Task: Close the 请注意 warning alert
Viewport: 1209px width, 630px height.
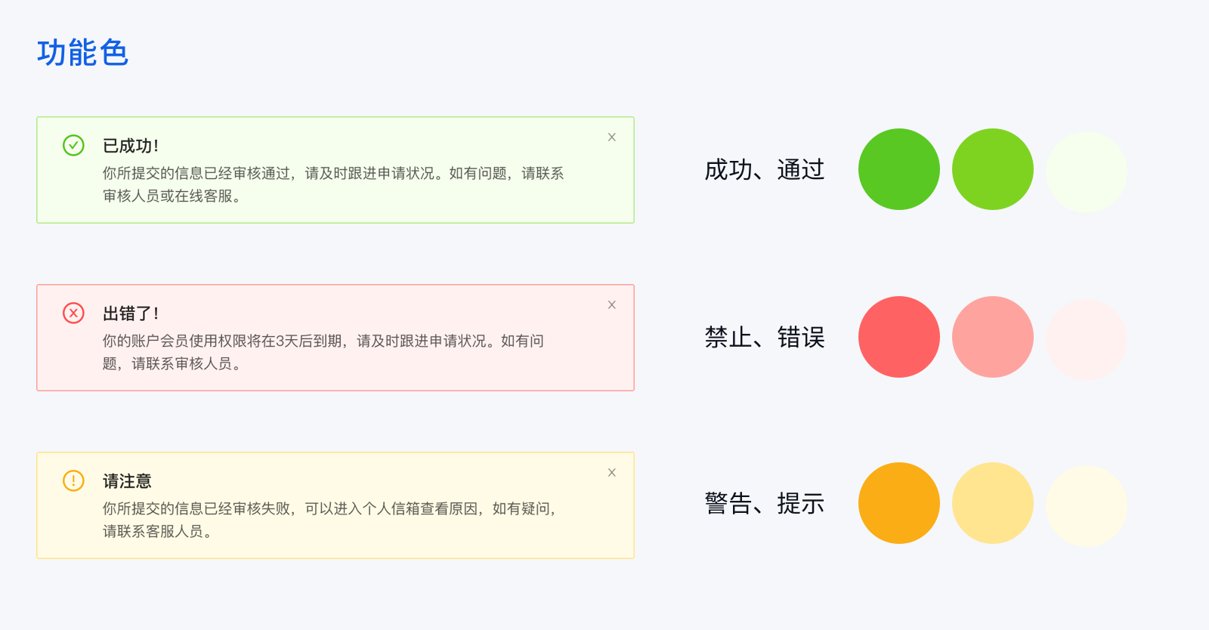Action: 612,473
